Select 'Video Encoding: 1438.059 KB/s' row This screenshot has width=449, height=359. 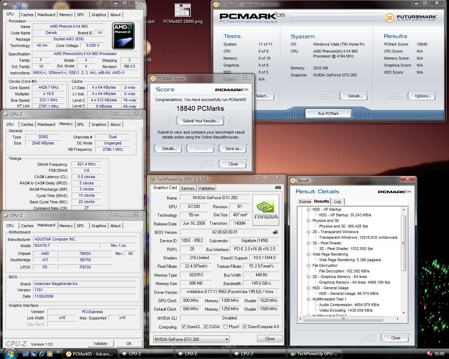346,310
